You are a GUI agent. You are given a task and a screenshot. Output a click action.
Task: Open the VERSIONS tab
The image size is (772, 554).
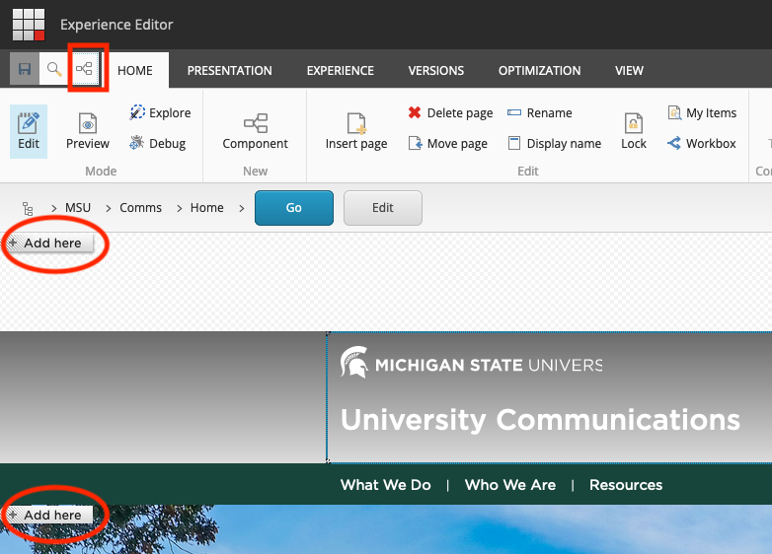pyautogui.click(x=435, y=70)
